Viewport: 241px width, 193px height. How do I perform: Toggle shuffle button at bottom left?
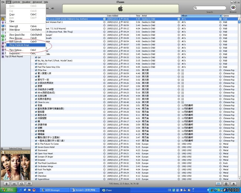pyautogui.click(x=14, y=184)
